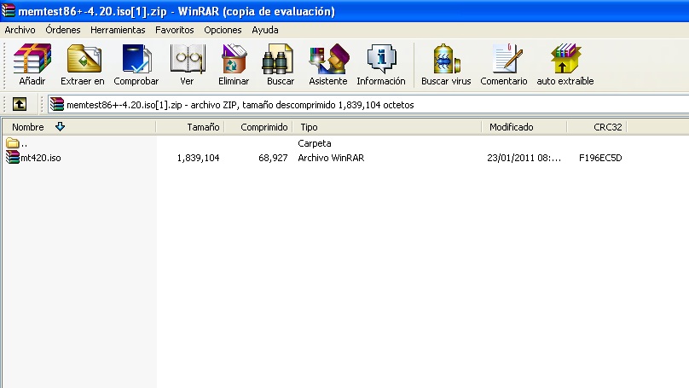Click the WinRAR title bar icon
This screenshot has height=388, width=689.
click(x=8, y=10)
